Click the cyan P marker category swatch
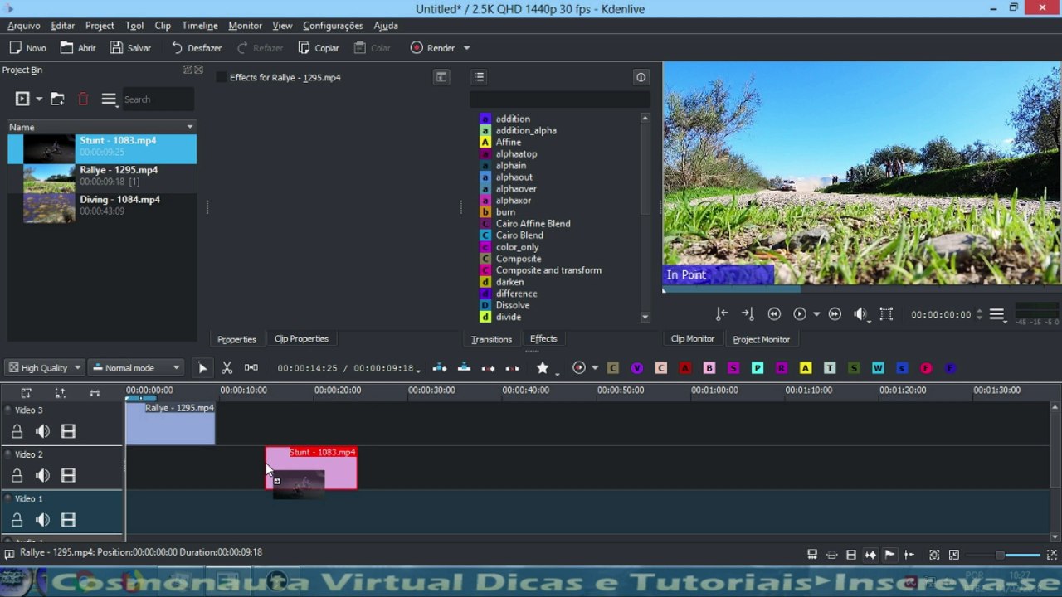1062x597 pixels. (758, 368)
